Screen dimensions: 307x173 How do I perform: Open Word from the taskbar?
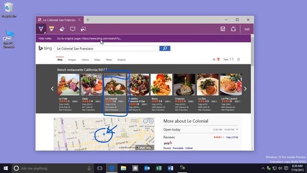click(170, 168)
